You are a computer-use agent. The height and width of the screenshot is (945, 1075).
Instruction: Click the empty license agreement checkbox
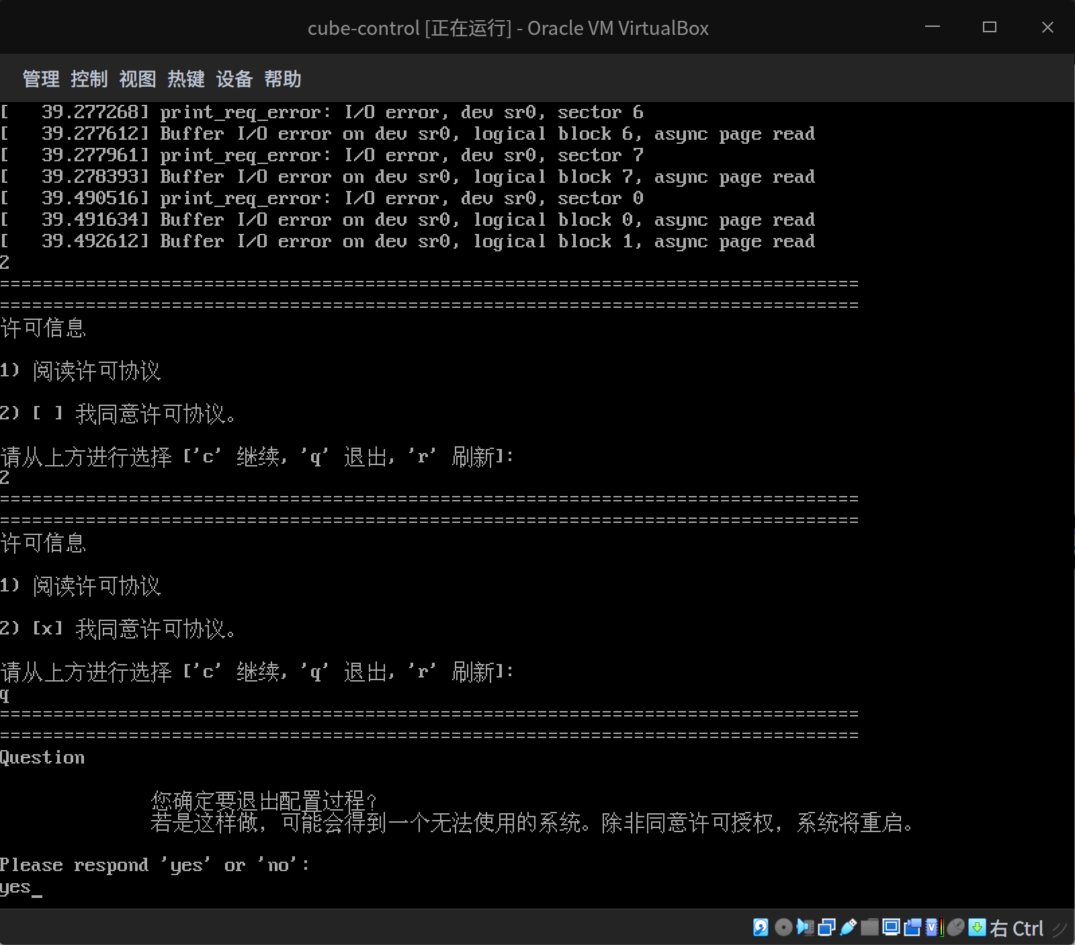(47, 414)
